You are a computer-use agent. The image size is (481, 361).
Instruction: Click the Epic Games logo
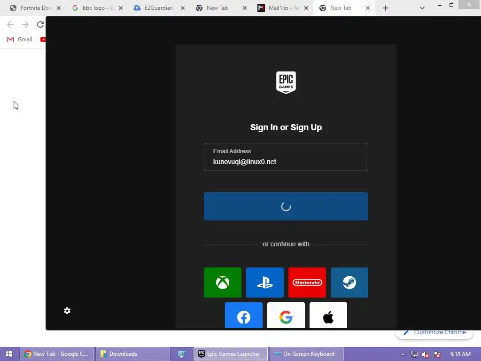(286, 83)
